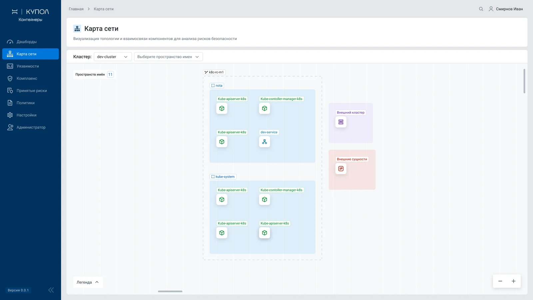Open Выберите пространство имен dropdown

tap(168, 57)
